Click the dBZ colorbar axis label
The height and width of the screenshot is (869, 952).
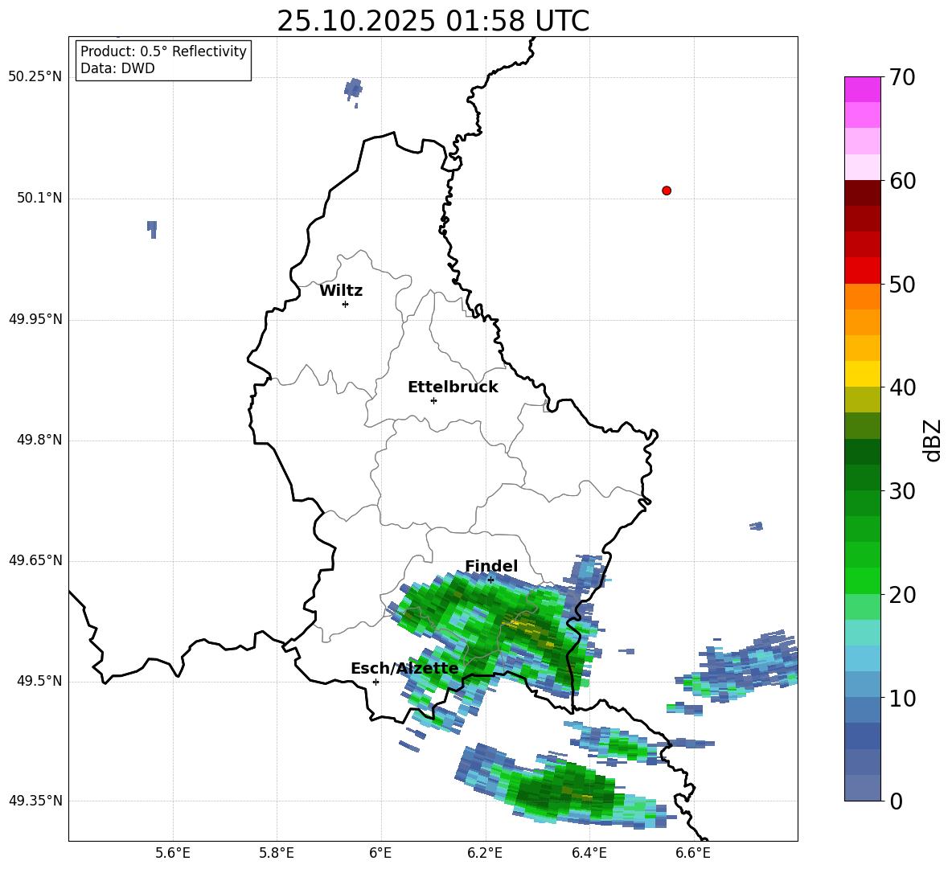[x=932, y=440]
